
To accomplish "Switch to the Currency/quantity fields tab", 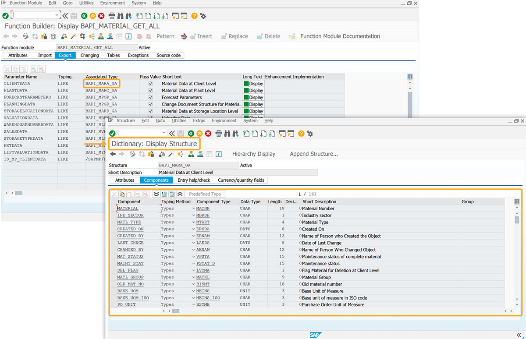I will (x=241, y=180).
